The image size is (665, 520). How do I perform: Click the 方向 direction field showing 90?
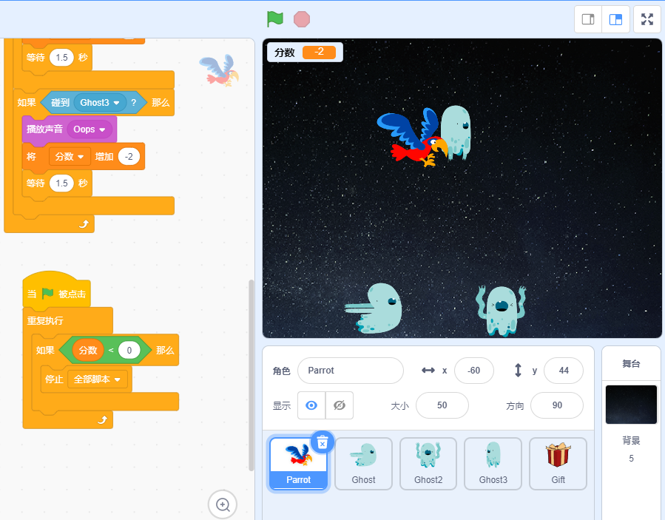point(556,405)
